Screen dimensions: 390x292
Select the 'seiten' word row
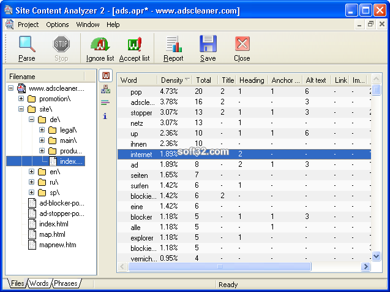click(244, 175)
